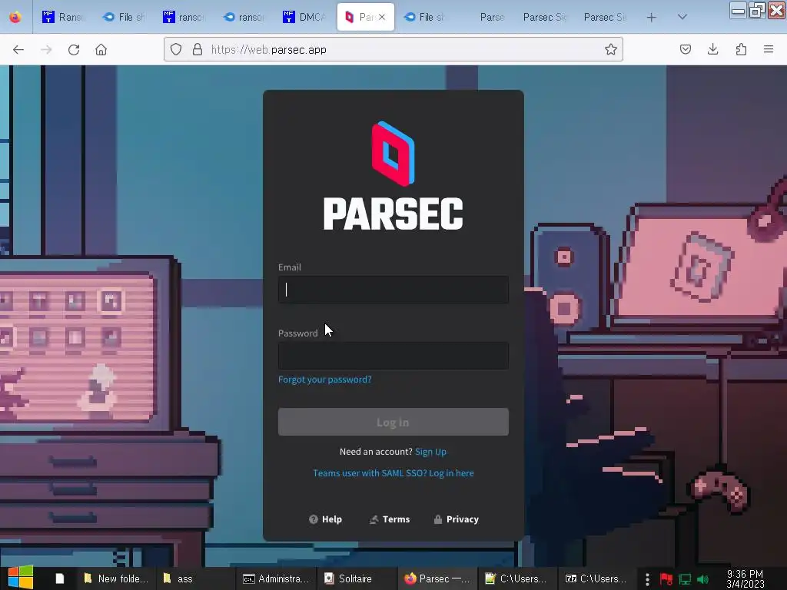
Task: Open the taskbar clock 9:36 PM
Action: (x=745, y=579)
